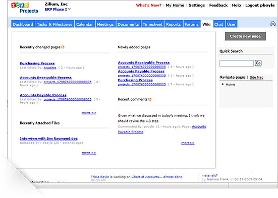Click the printer icon
Image resolution: width=278 pixels, height=198 pixels.
(273, 24)
